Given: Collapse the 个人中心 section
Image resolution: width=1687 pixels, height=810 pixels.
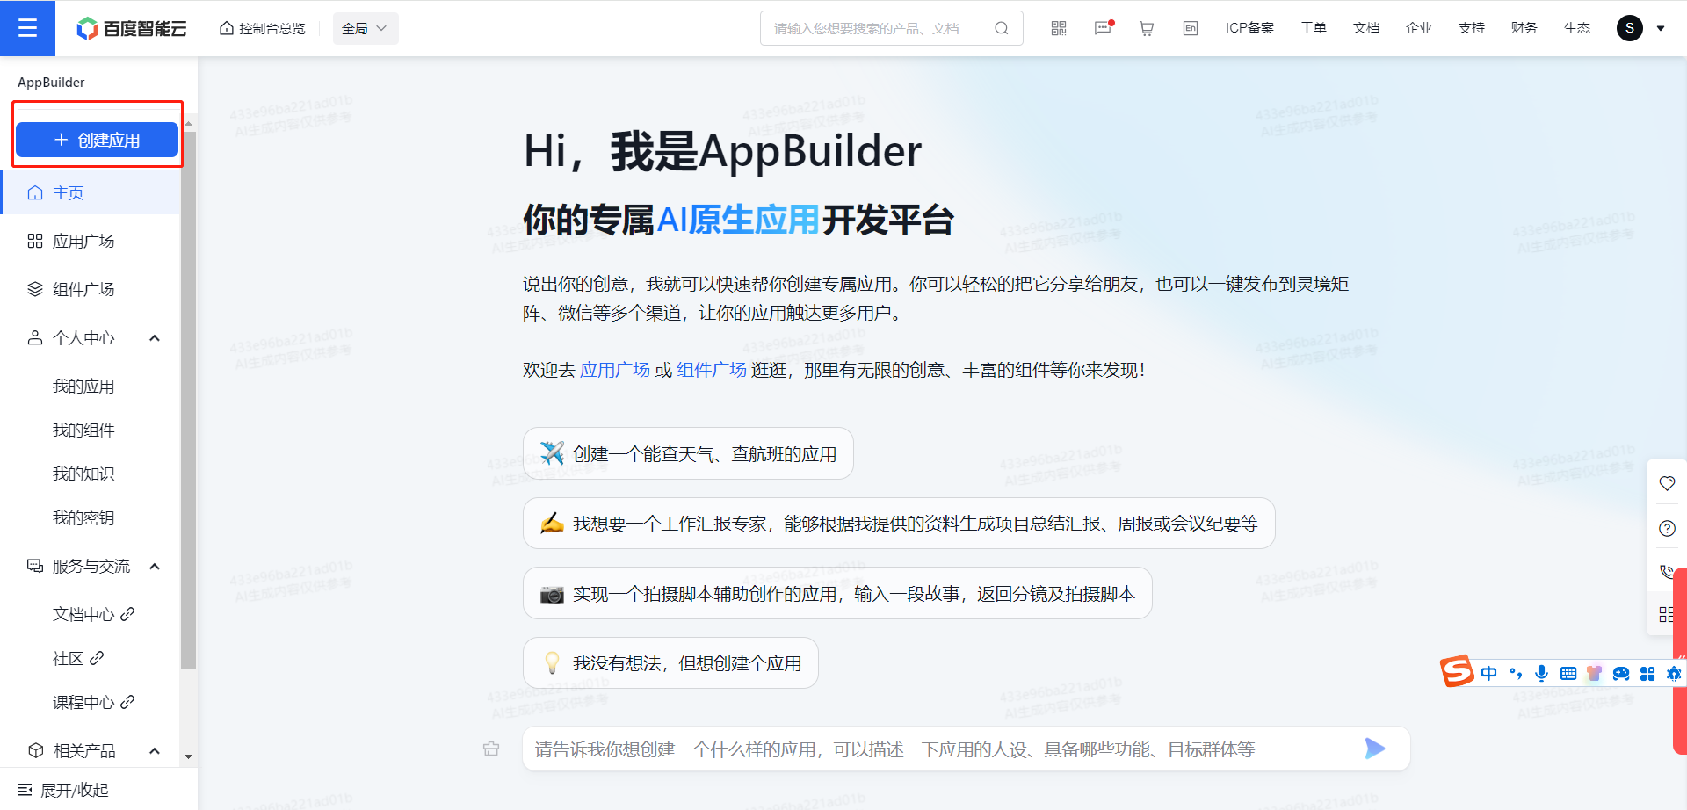Looking at the screenshot, I should click(x=155, y=338).
